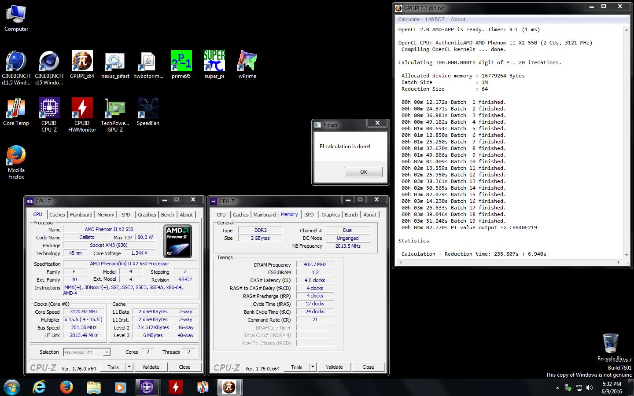634x396 pixels.
Task: Click GPUPI vertical scrollbar down arrow
Action: pyautogui.click(x=626, y=255)
